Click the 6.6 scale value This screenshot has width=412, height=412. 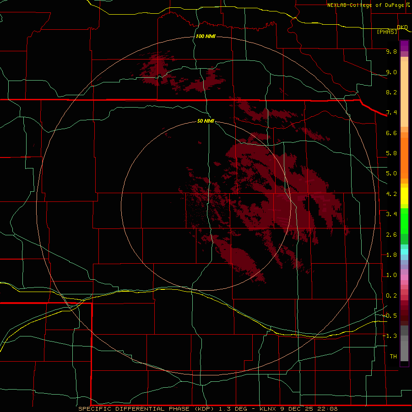click(x=391, y=133)
